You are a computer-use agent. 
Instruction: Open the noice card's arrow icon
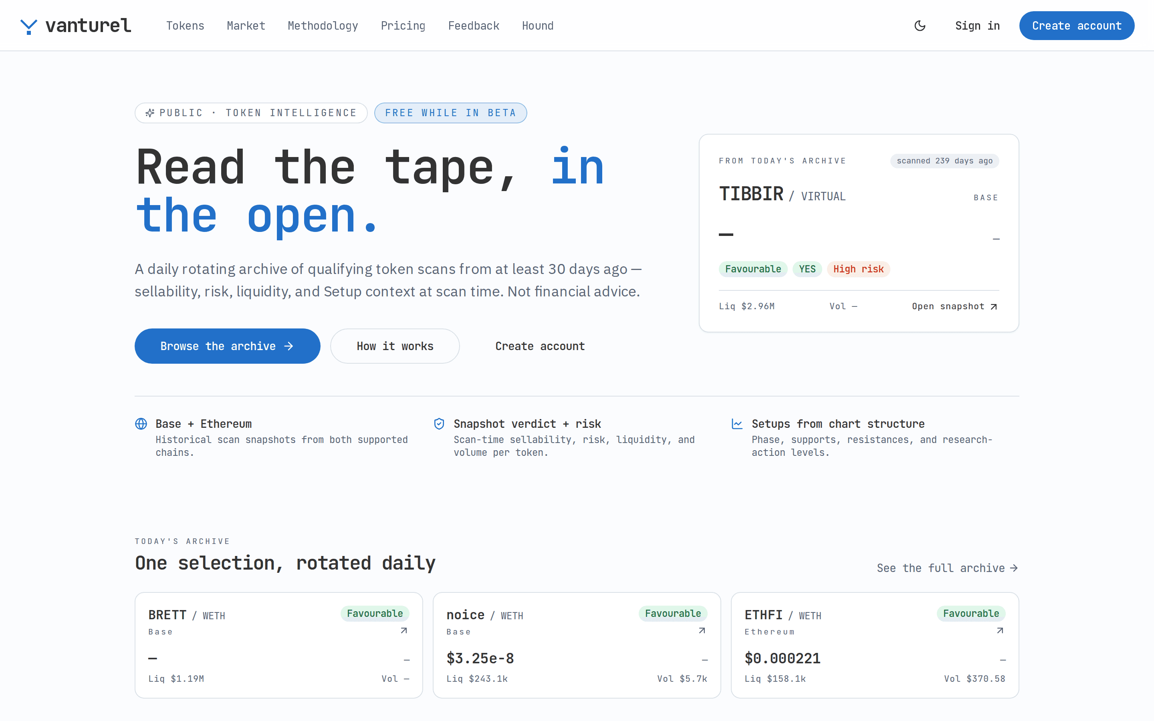point(702,630)
